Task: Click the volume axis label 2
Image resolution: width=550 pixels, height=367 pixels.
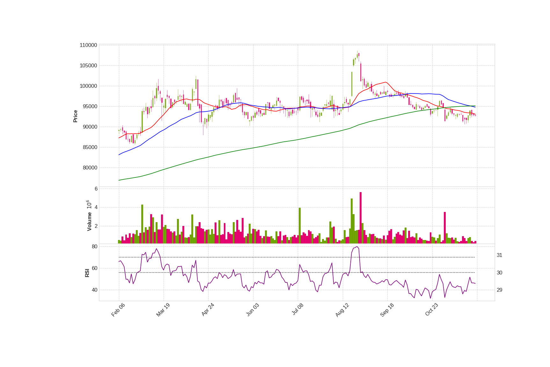Action: [96, 226]
